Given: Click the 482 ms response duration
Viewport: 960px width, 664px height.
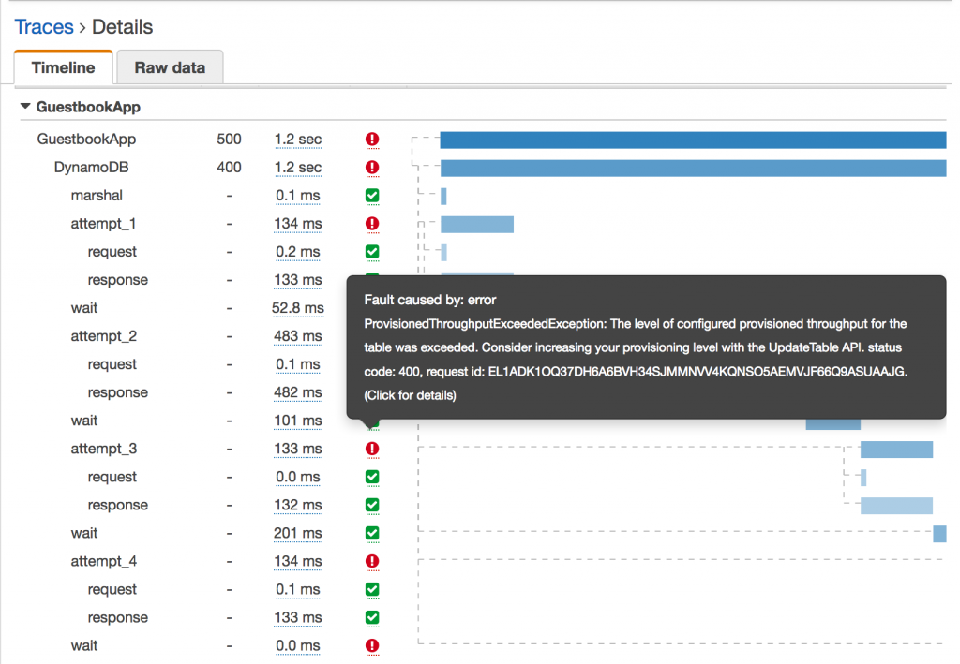Looking at the screenshot, I should click(298, 392).
